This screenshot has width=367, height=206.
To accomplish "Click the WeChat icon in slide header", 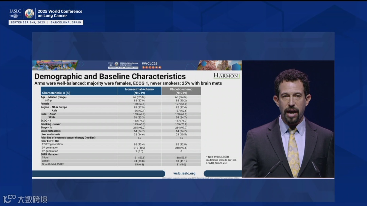I will coord(160,67).
